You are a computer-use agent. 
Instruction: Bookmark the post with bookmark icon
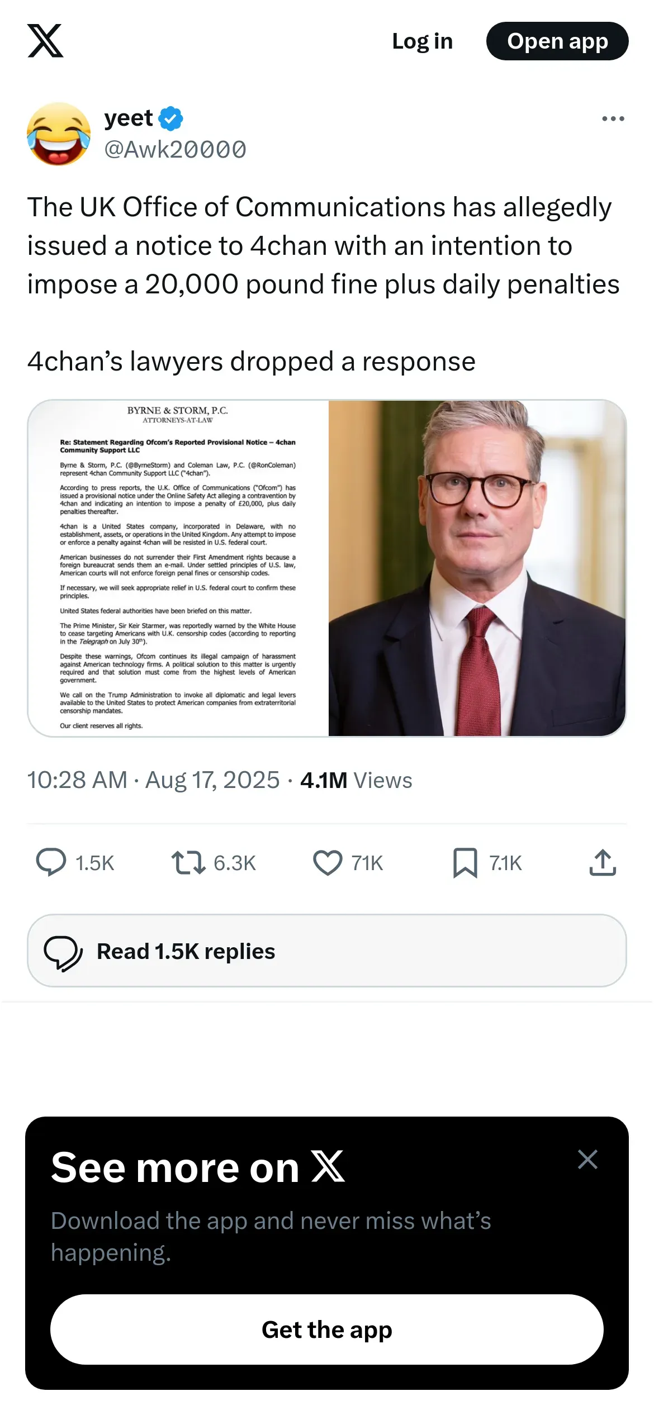(465, 863)
